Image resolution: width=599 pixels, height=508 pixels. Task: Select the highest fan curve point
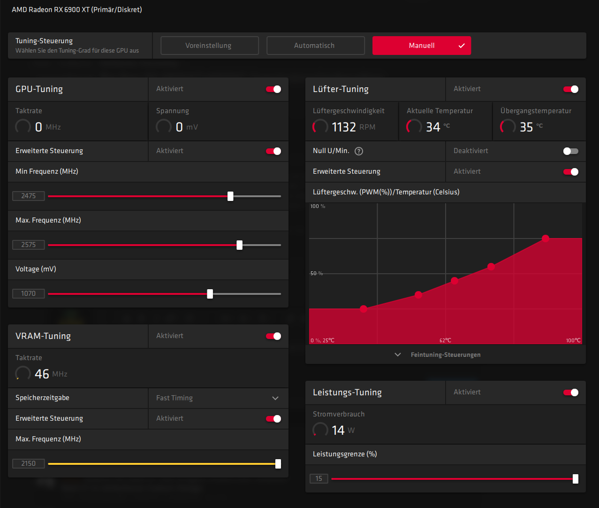546,239
